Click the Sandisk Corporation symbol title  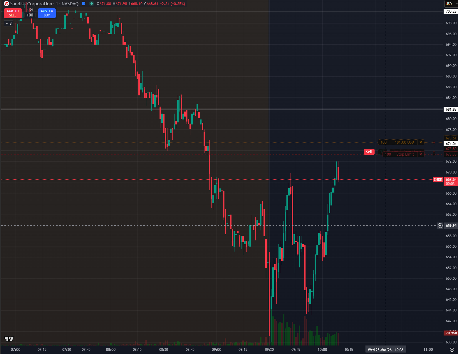click(31, 4)
